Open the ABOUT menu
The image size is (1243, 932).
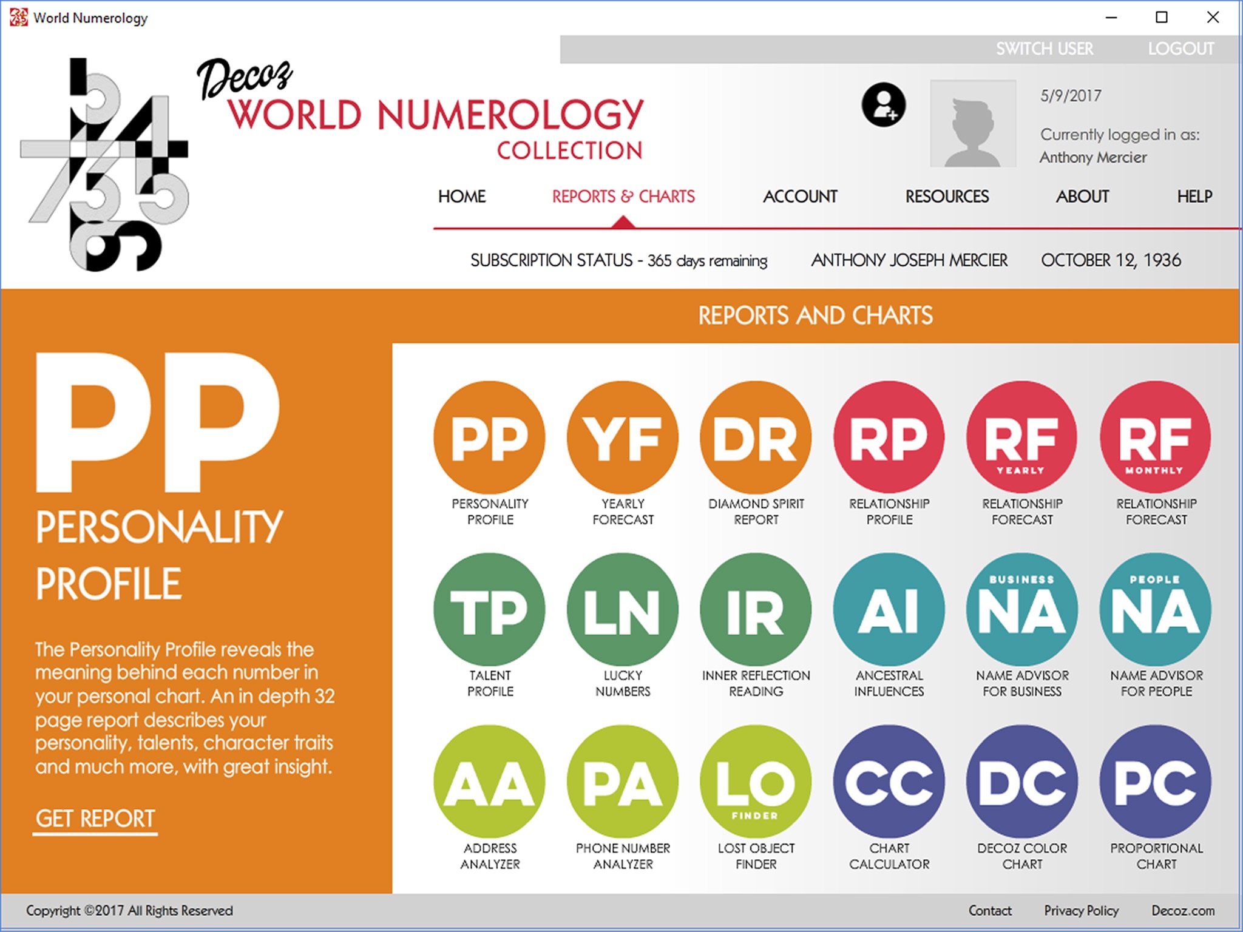point(1082,197)
